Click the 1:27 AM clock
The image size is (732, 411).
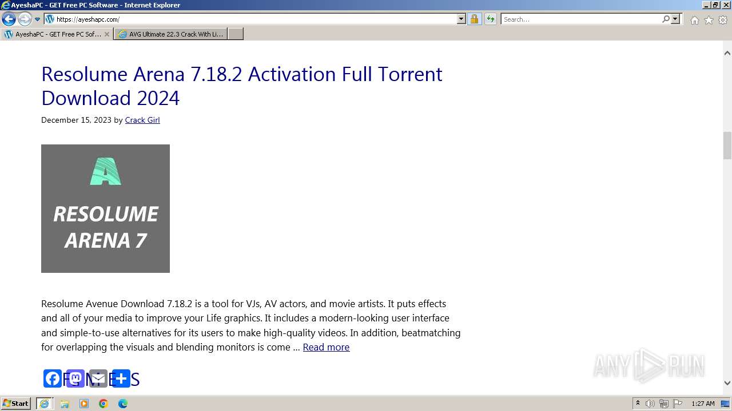click(703, 404)
